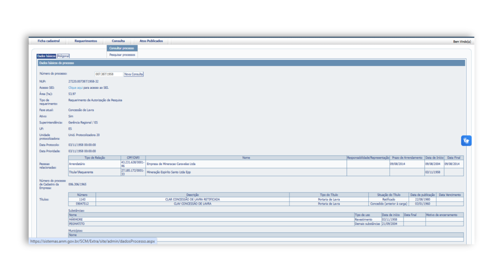This screenshot has width=497, height=279.
Task: Click CNPJ 27.185.172/0001-33 cell
Action: [x=133, y=172]
